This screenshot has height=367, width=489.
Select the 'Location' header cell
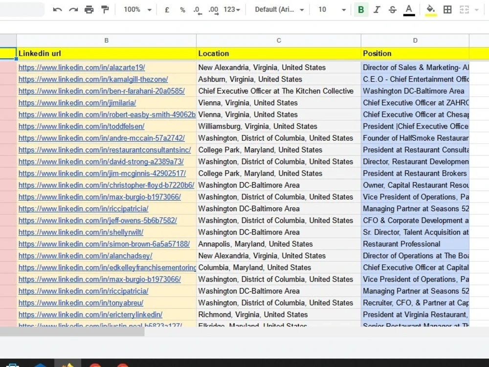pyautogui.click(x=279, y=53)
